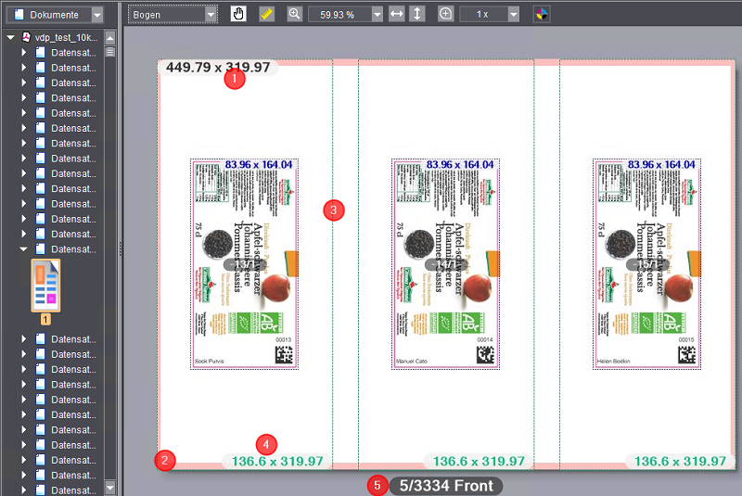
Task: Click the document tree scrollbar up arrow
Action: click(x=110, y=38)
